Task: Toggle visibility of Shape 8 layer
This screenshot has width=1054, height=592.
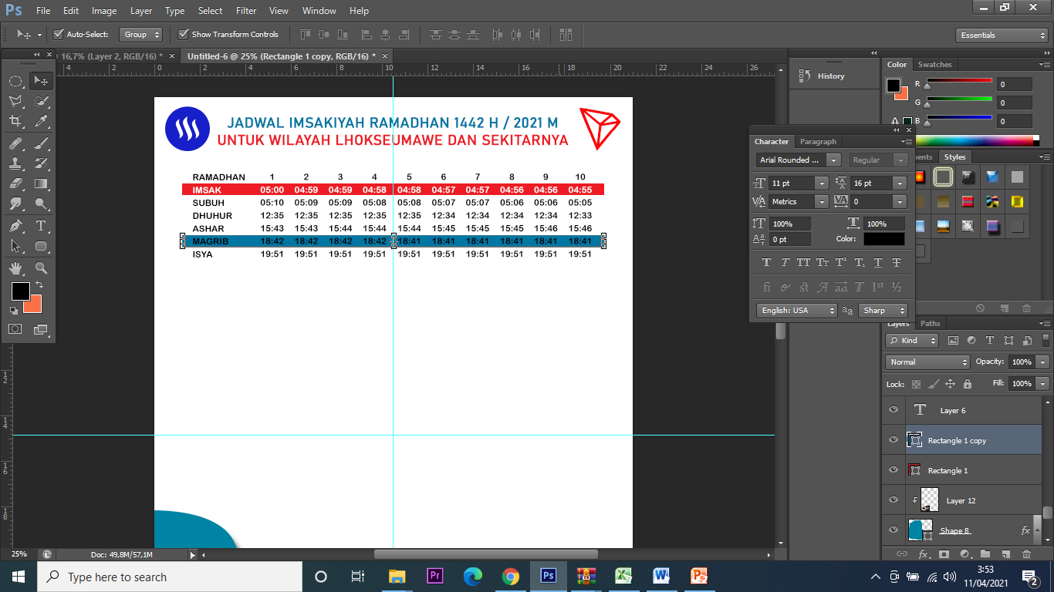Action: click(894, 530)
